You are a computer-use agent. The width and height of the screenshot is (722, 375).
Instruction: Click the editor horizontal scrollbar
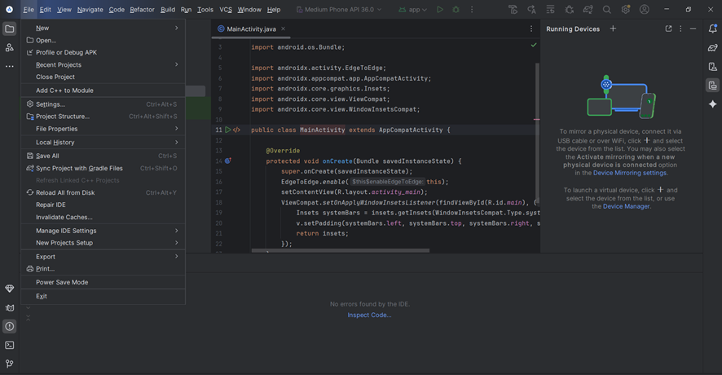(342, 250)
